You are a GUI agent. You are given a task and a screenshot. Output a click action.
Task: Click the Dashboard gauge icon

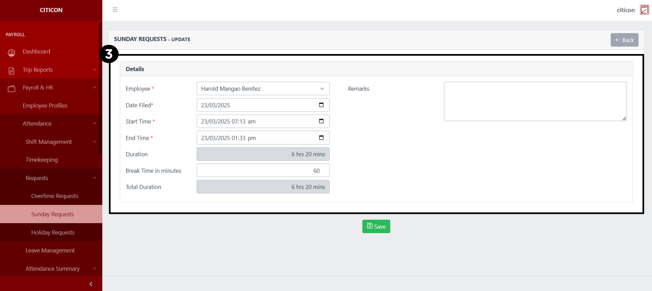click(x=11, y=52)
